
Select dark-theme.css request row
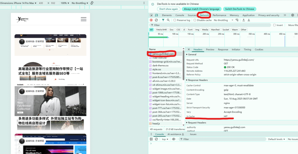click(165, 66)
